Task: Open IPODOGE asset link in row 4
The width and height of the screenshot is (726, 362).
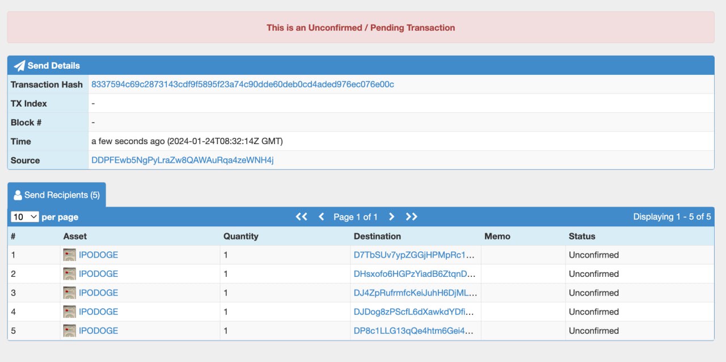Action: tap(99, 312)
